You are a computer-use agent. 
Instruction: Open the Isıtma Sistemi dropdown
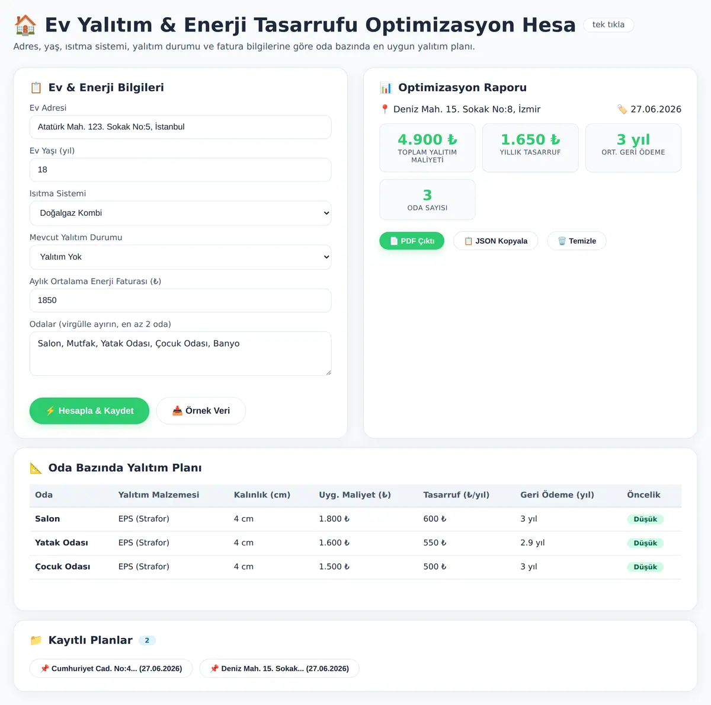(180, 213)
